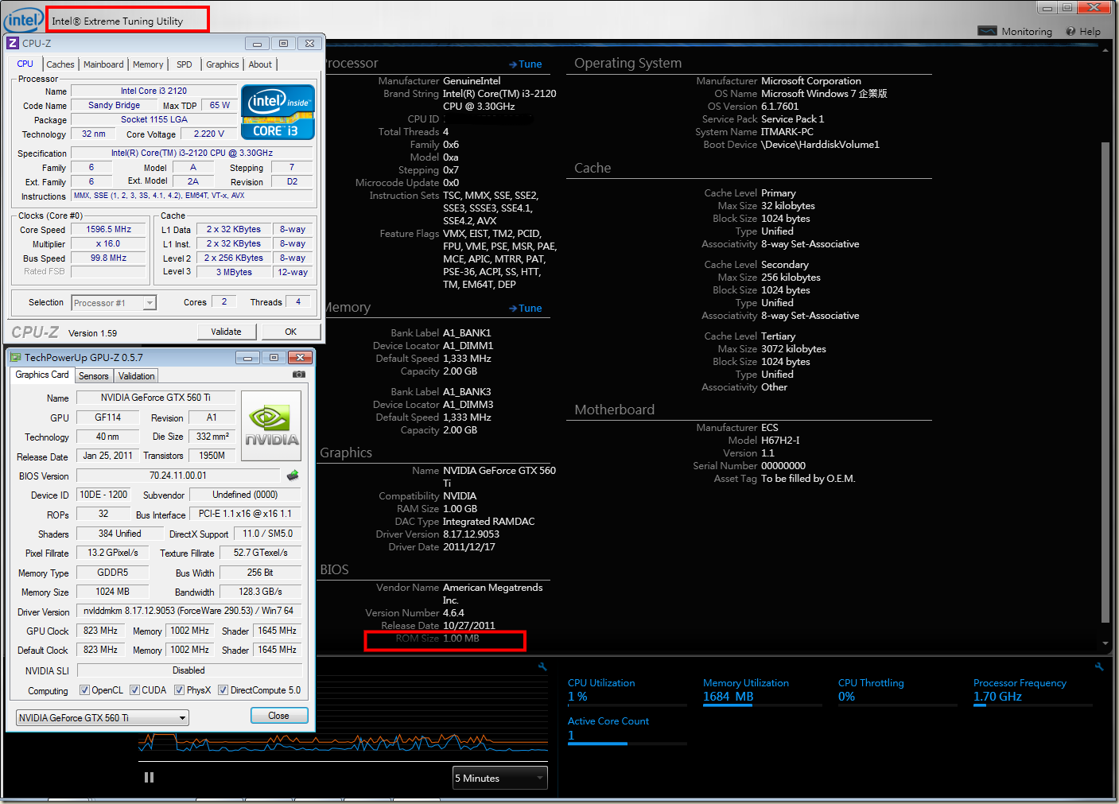This screenshot has height=804, width=1119.
Task: Click the Multiplier x 16.0 field
Action: click(109, 243)
